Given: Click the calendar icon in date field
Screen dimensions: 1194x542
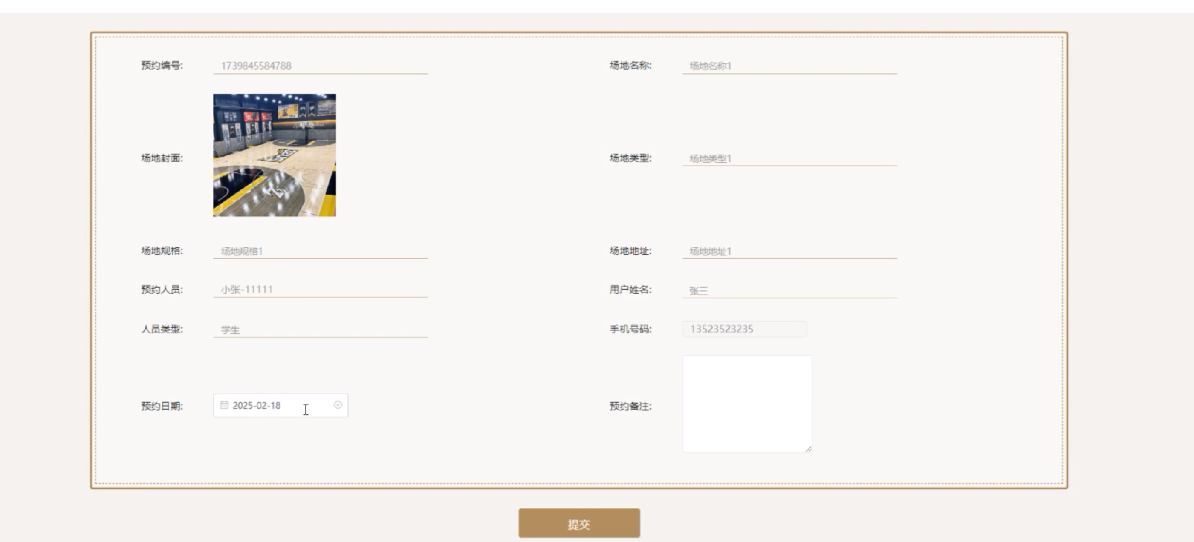Looking at the screenshot, I should point(224,405).
